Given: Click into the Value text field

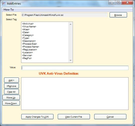Looking at the screenshot, I should [x=75, y=68].
